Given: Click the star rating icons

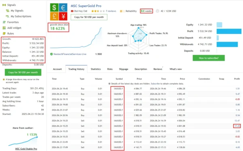Looking at the screenshot, I should point(98,11).
